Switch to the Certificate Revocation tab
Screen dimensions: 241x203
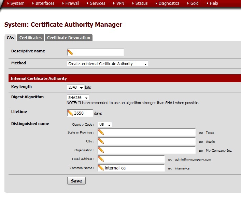coord(69,38)
